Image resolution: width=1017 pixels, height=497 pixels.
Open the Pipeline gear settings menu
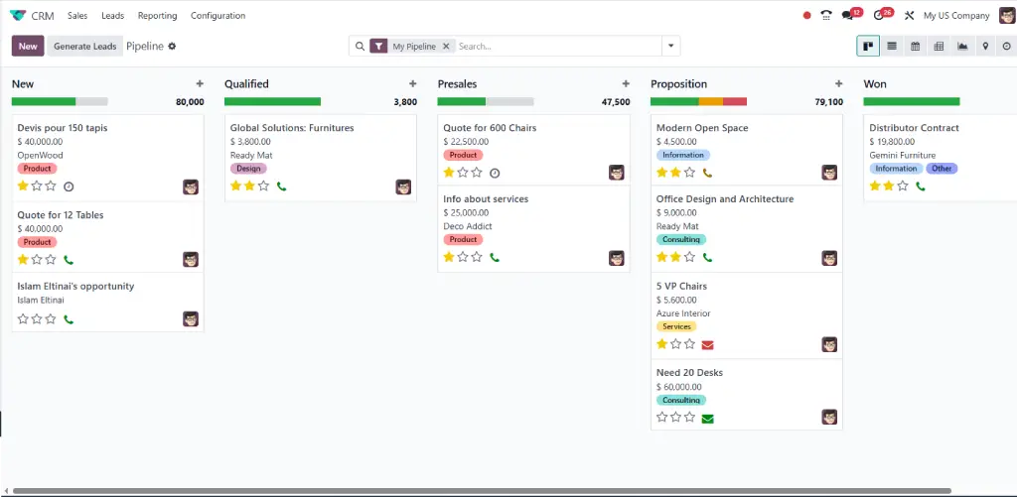[x=172, y=47]
